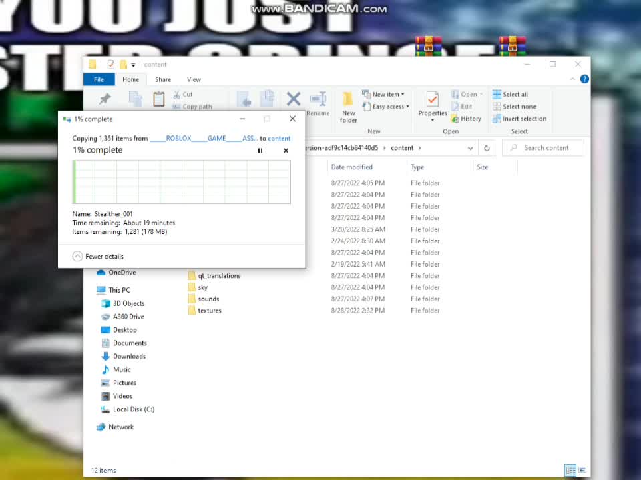The width and height of the screenshot is (641, 480).
Task: Rename selected item using the Rename icon
Action: pos(318,100)
